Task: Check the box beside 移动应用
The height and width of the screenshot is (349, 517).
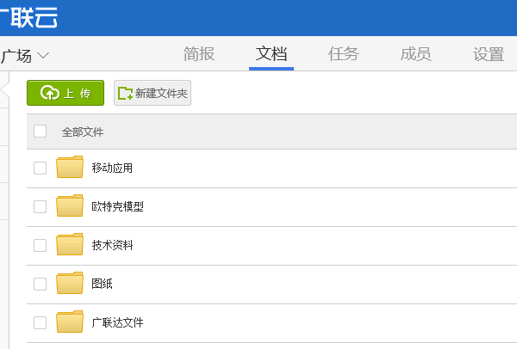Action: coord(40,168)
